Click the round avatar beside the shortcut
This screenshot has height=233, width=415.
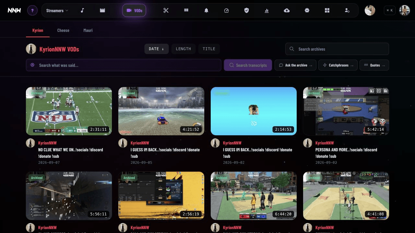click(370, 10)
